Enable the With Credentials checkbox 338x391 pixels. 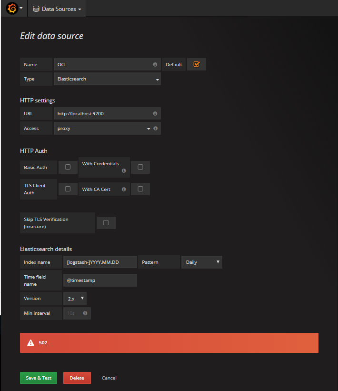140,167
